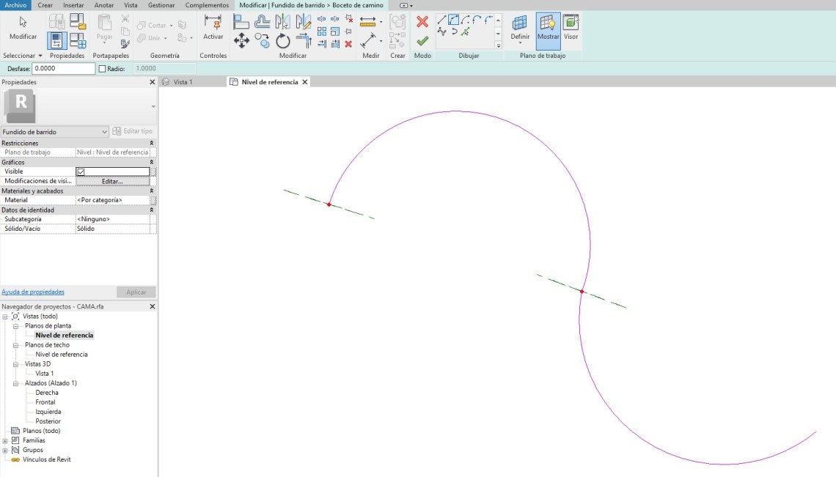Click the Editar... visibility overrides button
Image resolution: width=836 pixels, height=477 pixels.
click(112, 181)
